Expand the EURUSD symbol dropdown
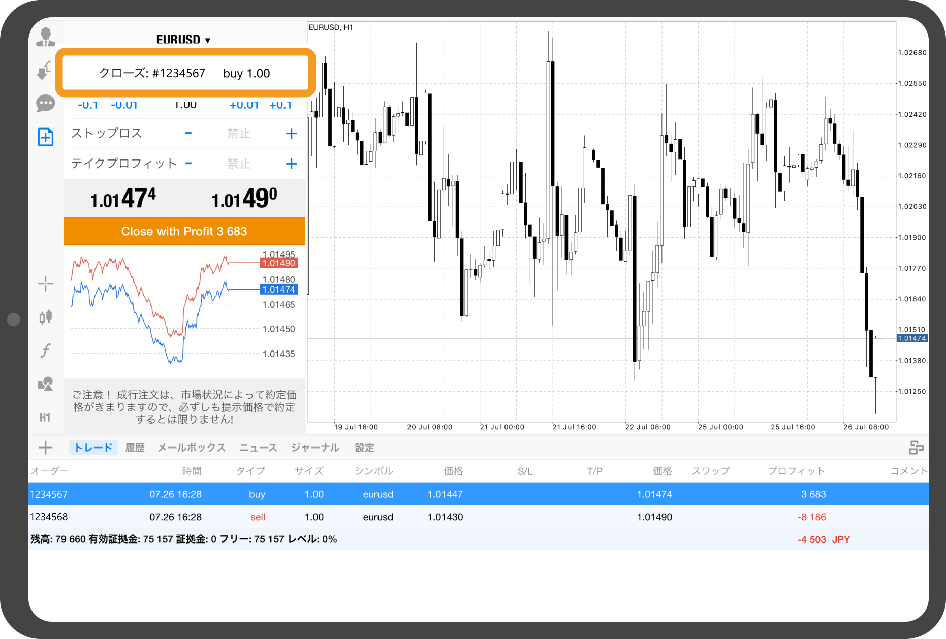Screen dimensions: 946x639 point(183,40)
